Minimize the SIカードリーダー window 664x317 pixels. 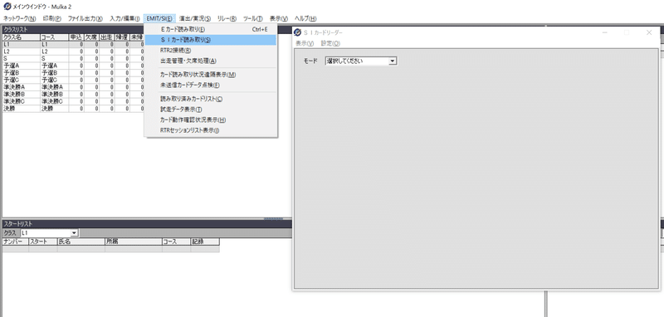[605, 32]
